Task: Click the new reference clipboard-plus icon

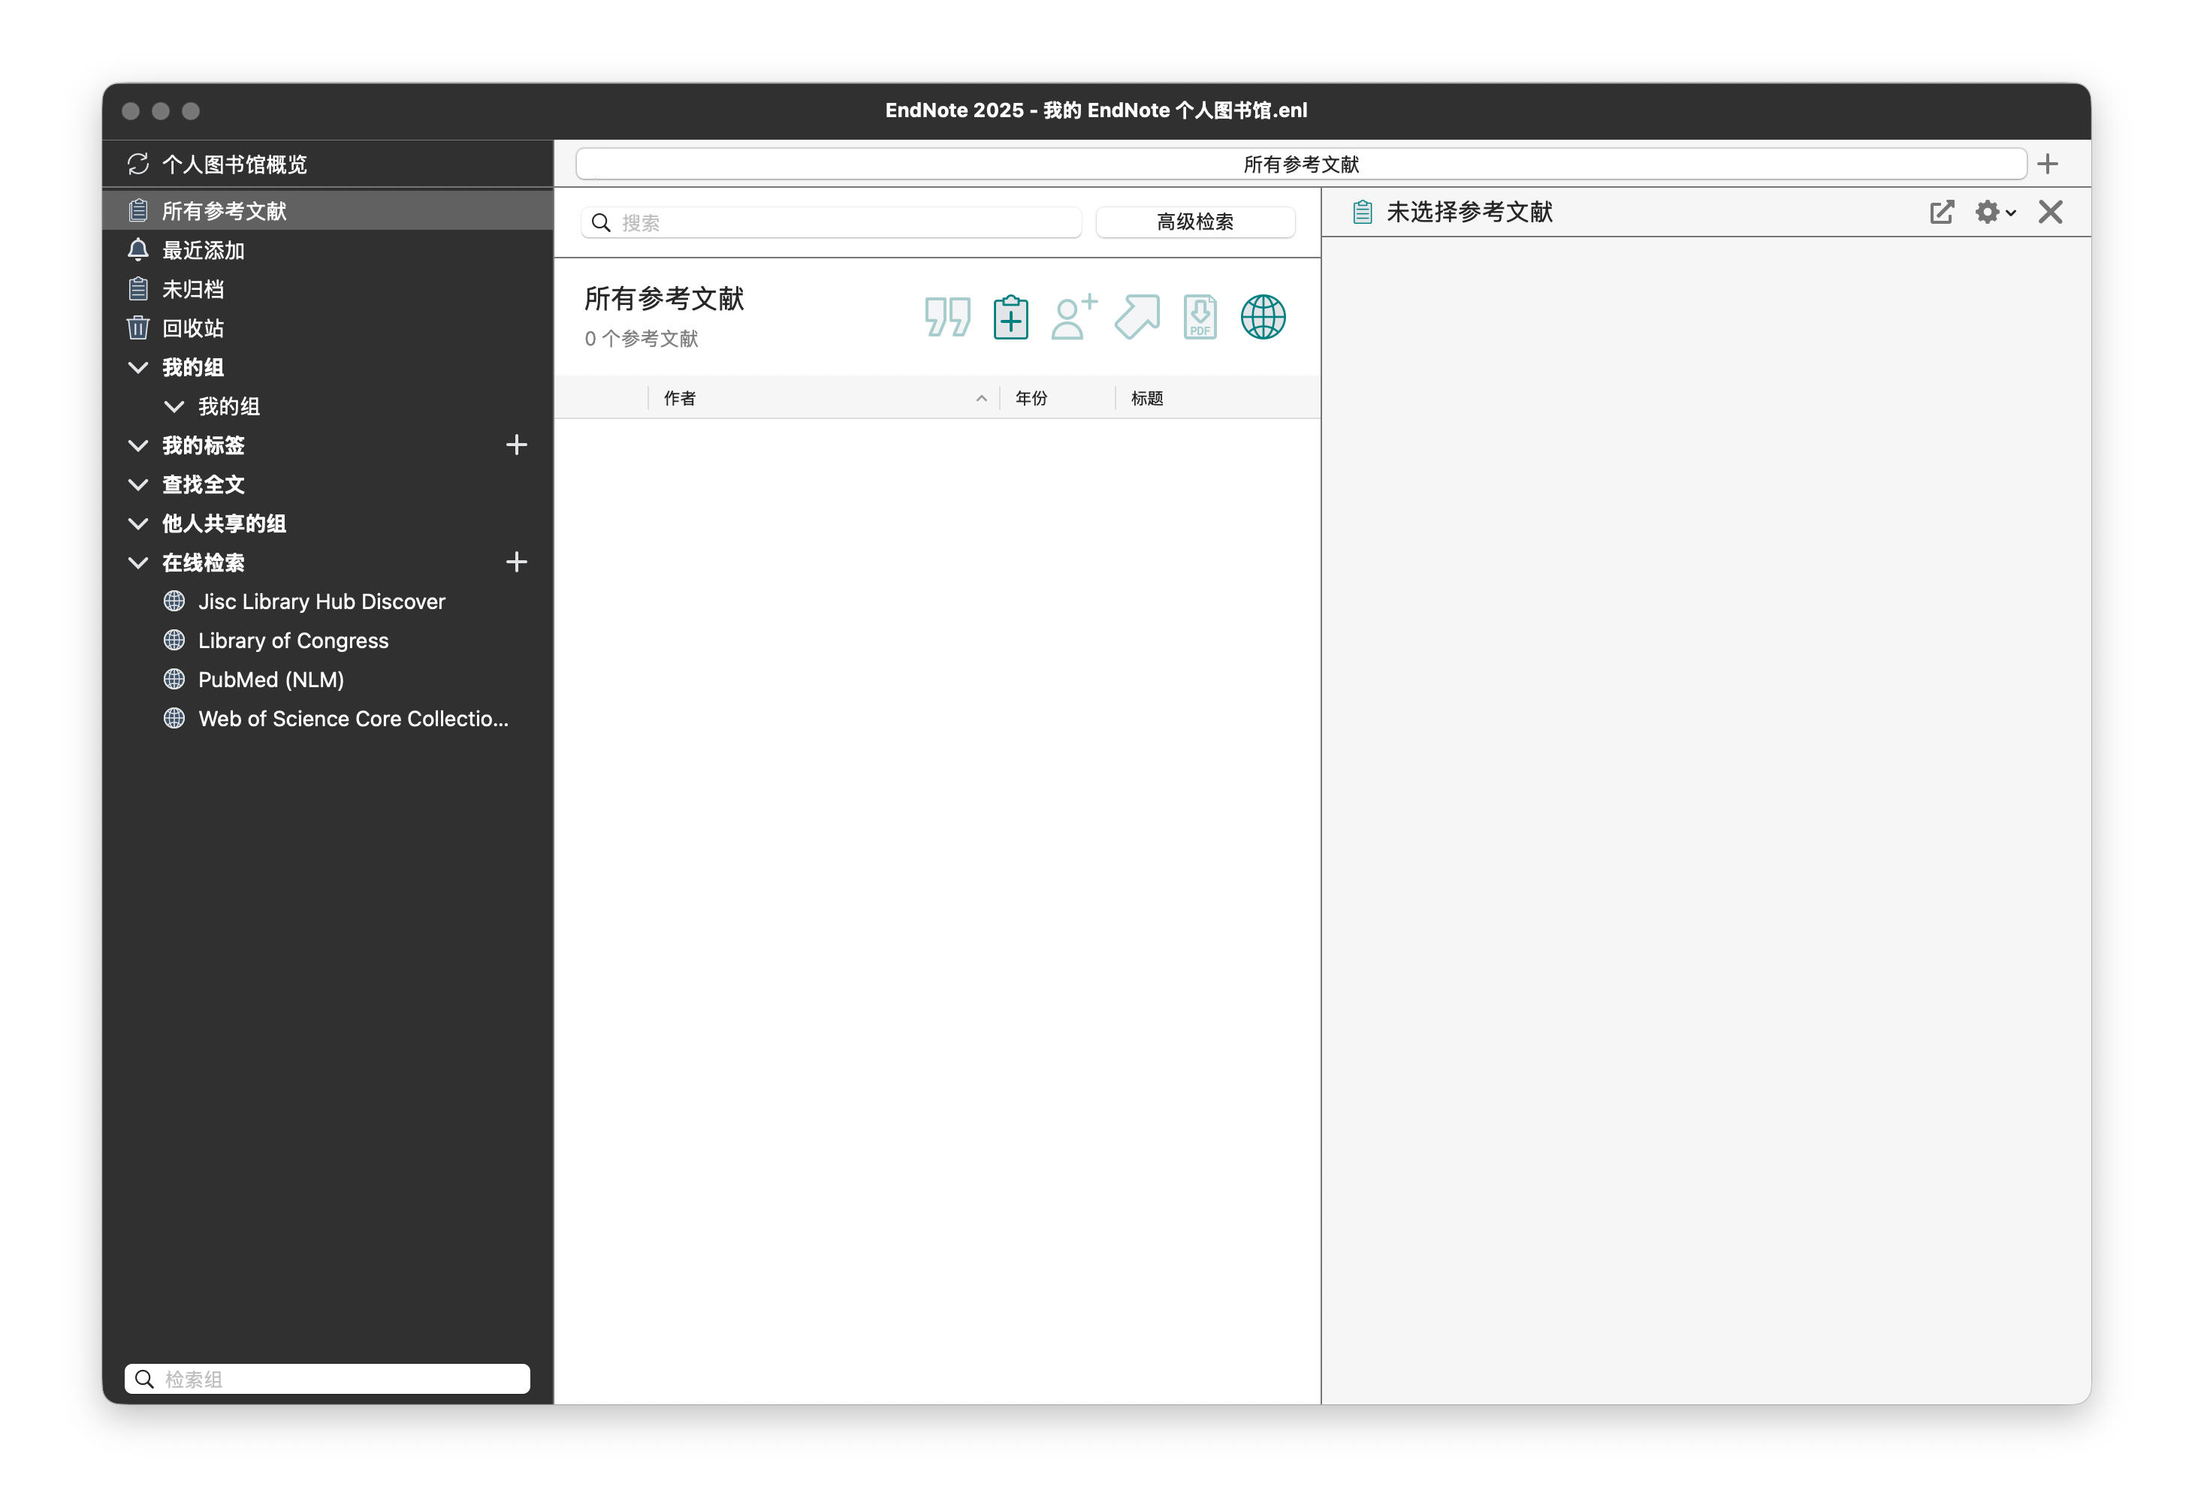Action: [1010, 318]
